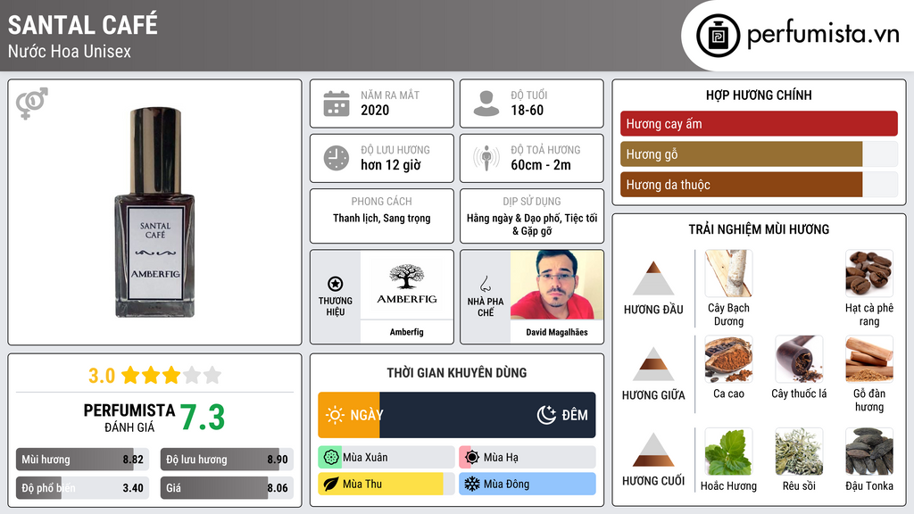914x514 pixels.
Task: Click the TRẢI NGHIỆM MÙI HƯƠNG heading
Action: click(759, 229)
